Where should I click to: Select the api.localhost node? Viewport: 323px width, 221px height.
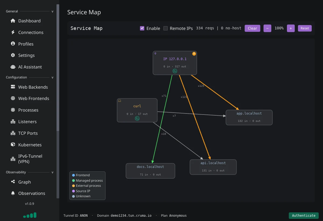pos(213,167)
